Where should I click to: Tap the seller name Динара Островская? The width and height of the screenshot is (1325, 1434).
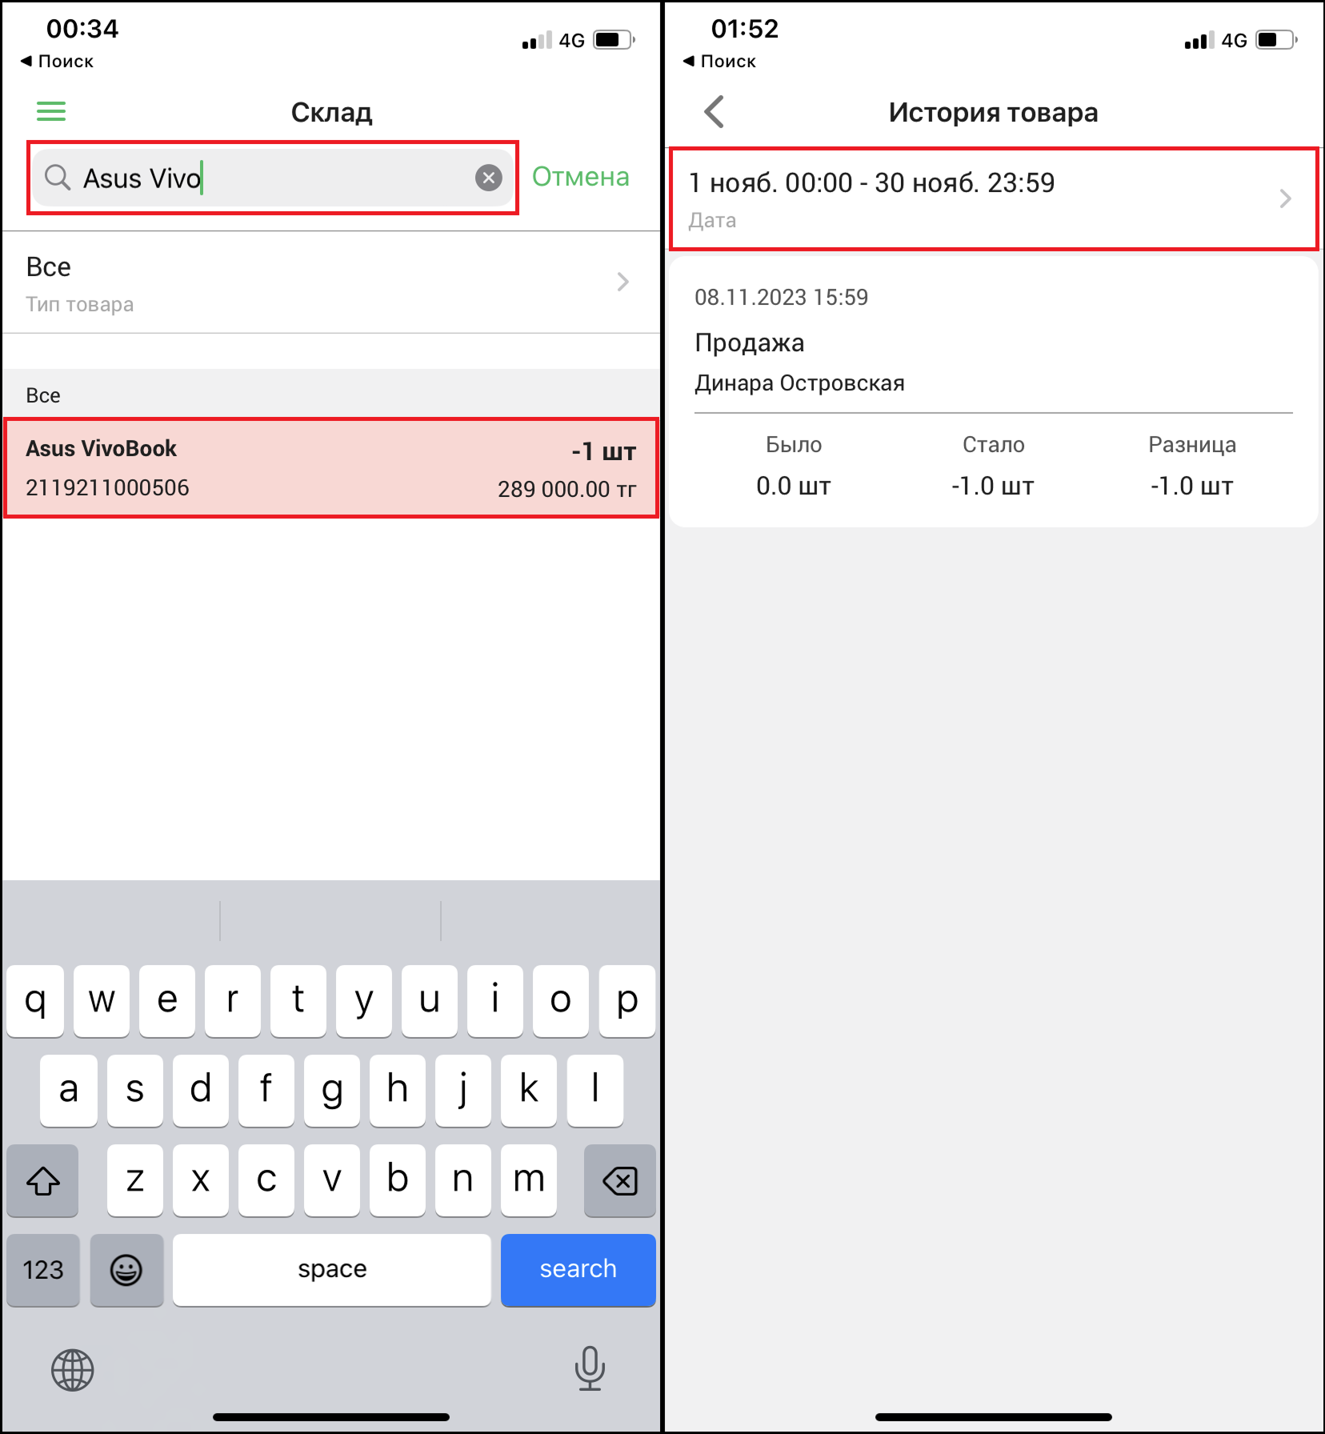point(799,383)
